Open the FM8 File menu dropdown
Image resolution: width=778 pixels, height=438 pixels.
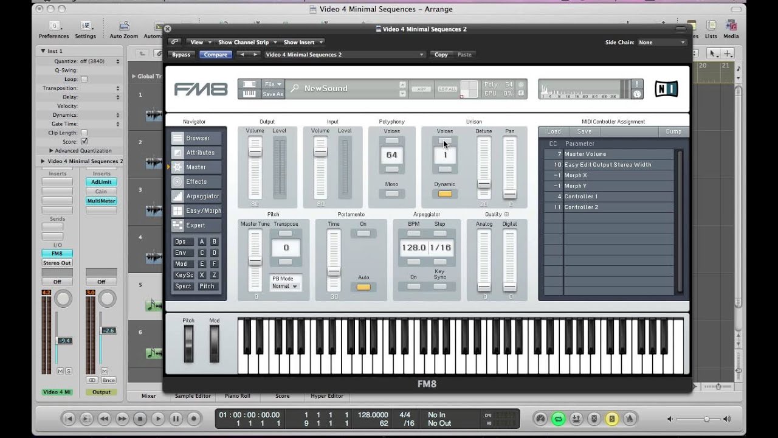click(x=273, y=84)
